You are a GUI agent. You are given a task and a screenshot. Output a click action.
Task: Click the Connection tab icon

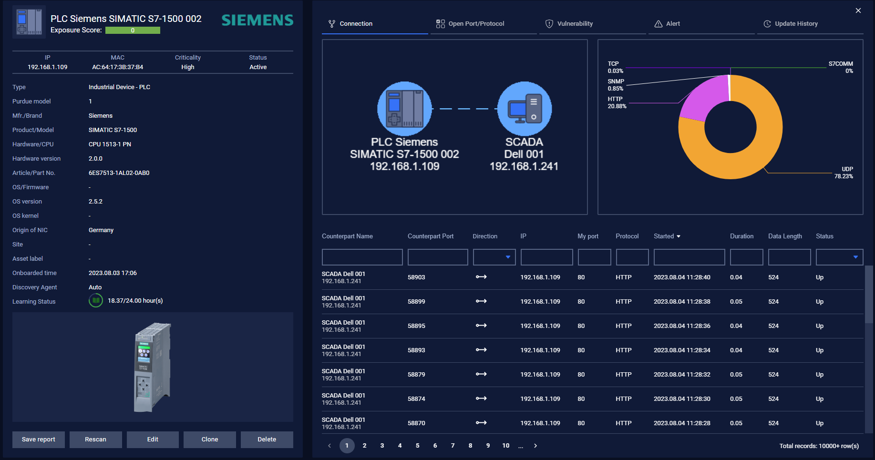click(x=332, y=24)
